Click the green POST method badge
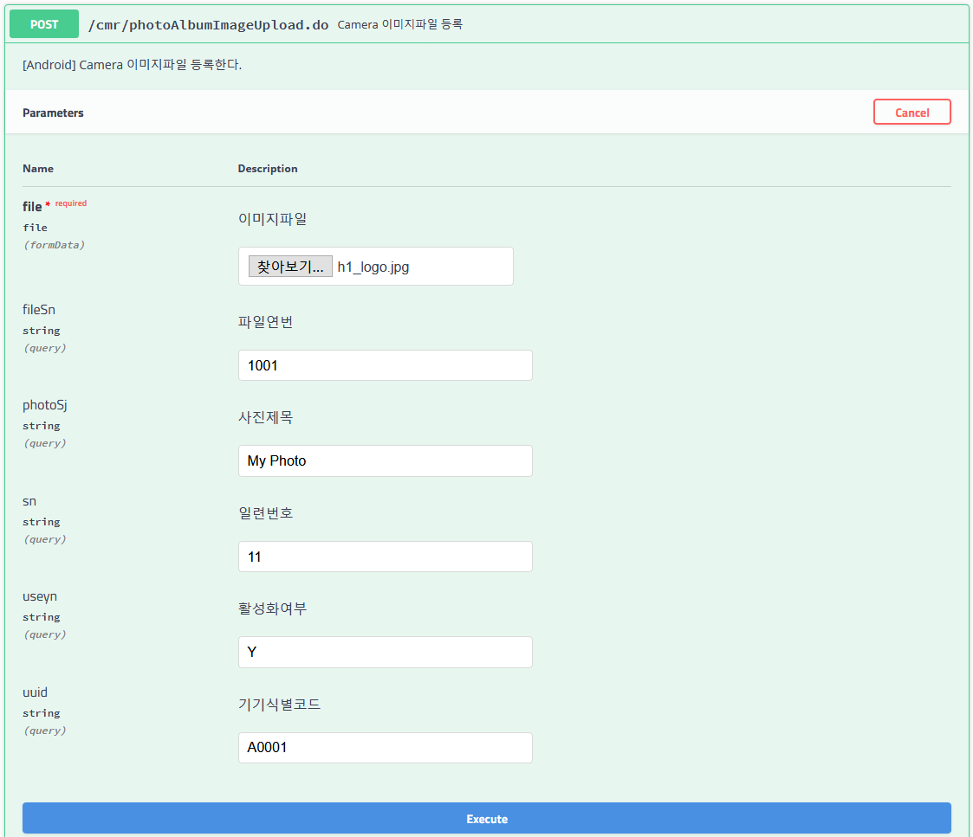 click(43, 23)
